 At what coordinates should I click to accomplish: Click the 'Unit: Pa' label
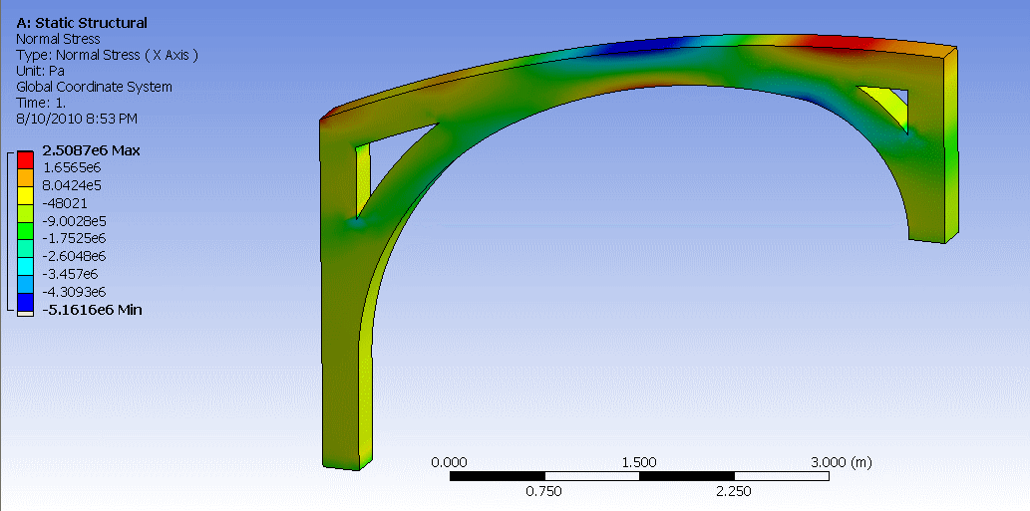(40, 71)
